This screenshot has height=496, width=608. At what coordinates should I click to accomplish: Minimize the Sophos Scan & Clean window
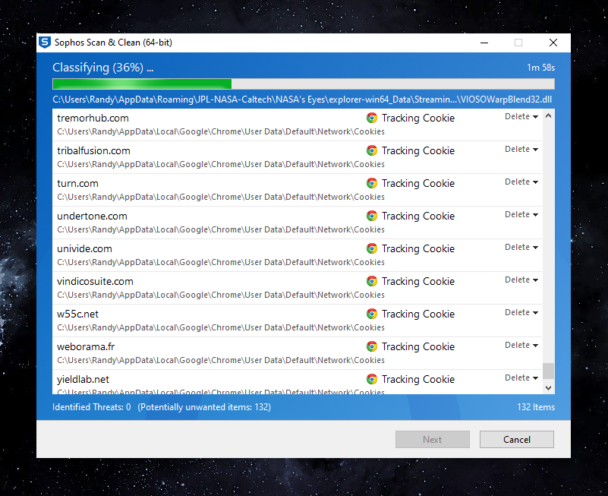(x=484, y=43)
